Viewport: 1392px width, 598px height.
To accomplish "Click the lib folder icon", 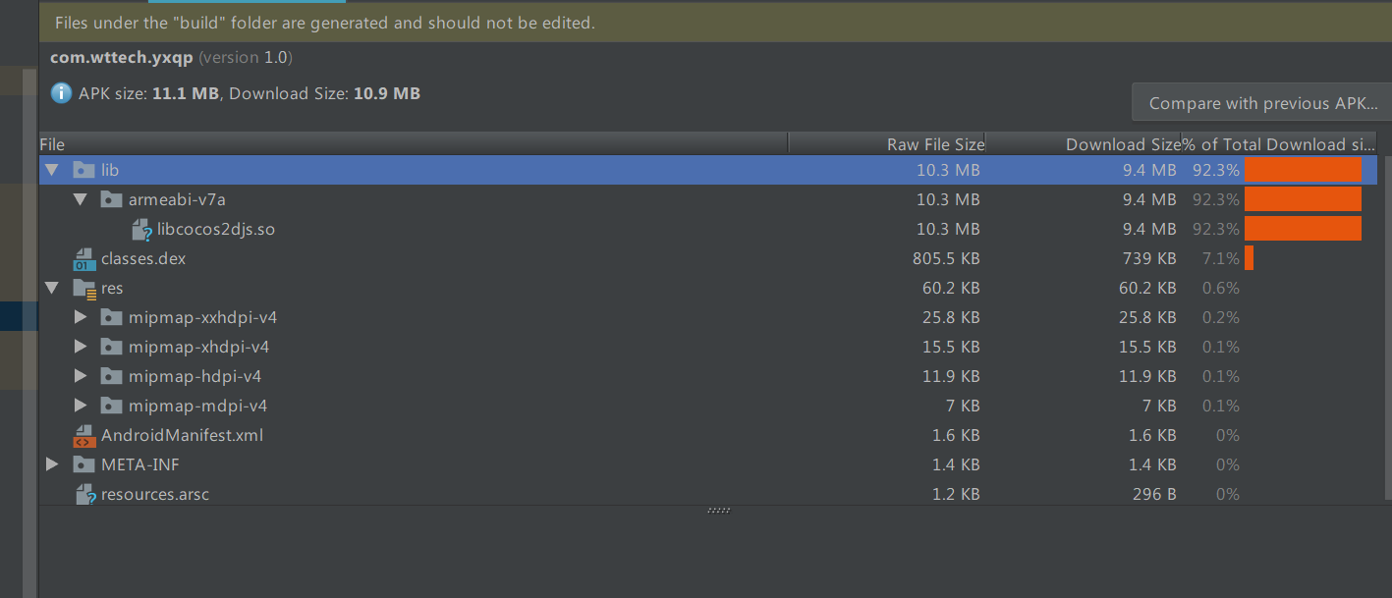I will point(84,170).
